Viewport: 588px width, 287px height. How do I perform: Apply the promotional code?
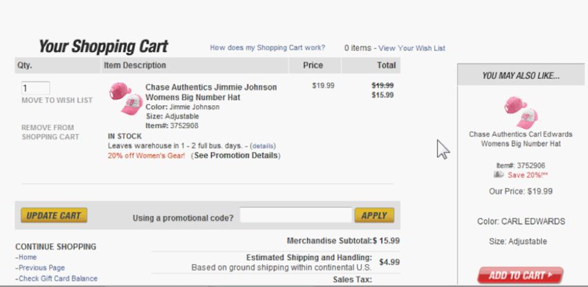coord(374,215)
